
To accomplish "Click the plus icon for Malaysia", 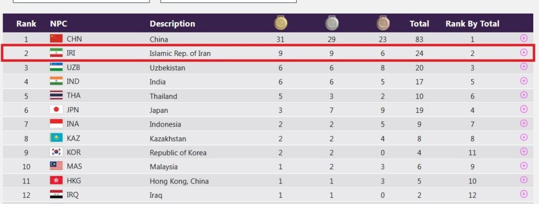I will [524, 166].
